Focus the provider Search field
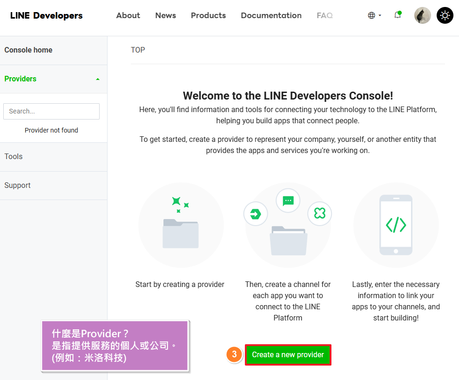Viewport: 459px width, 380px height. pyautogui.click(x=51, y=111)
